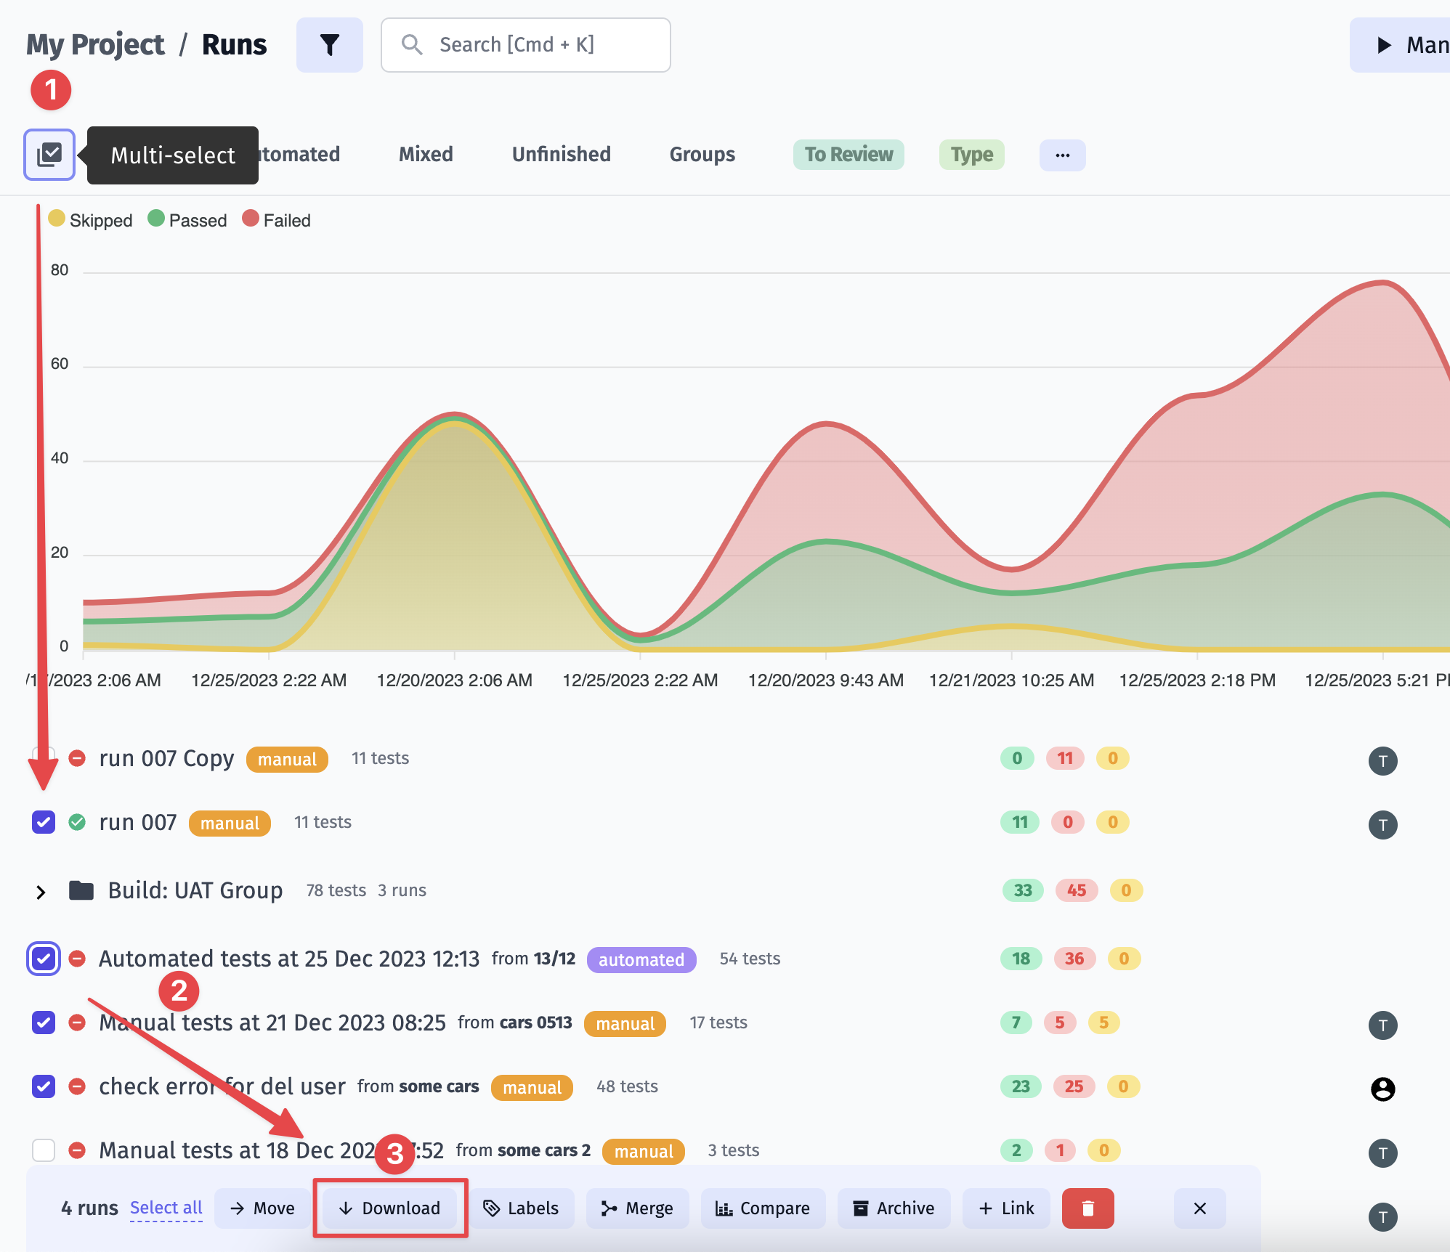This screenshot has width=1450, height=1252.
Task: Click the Select all link
Action: coord(166,1208)
